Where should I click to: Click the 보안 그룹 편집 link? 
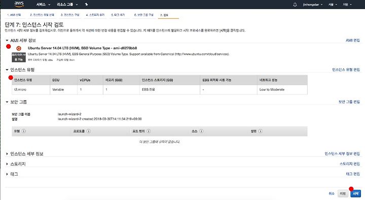point(349,102)
